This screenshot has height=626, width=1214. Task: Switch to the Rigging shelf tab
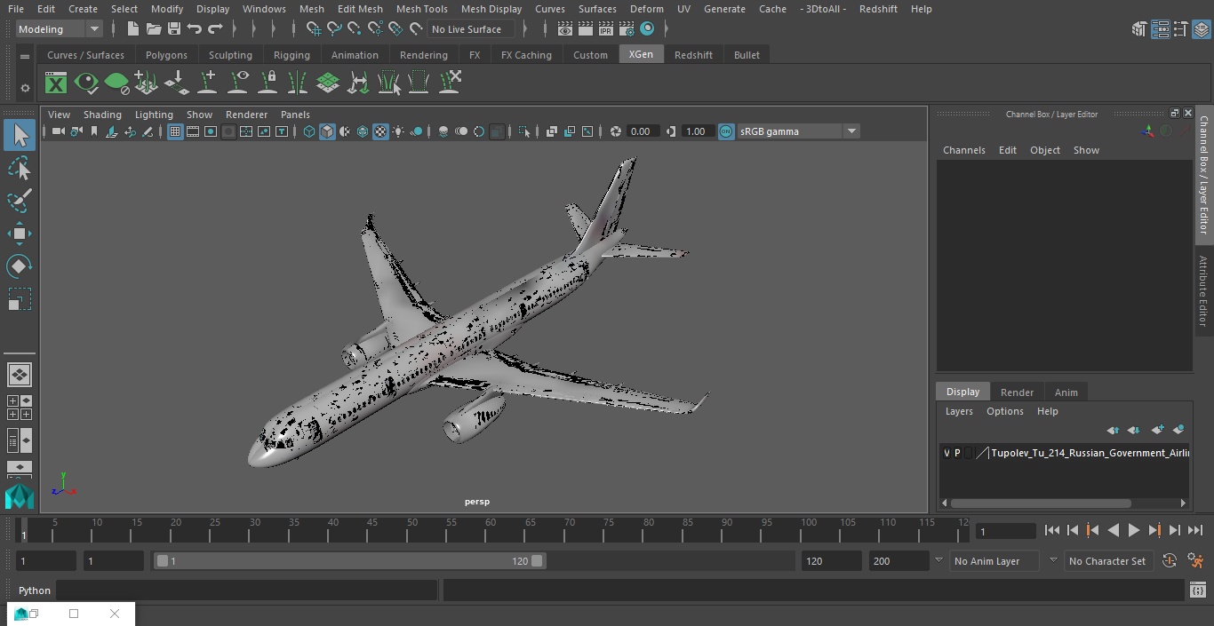292,55
